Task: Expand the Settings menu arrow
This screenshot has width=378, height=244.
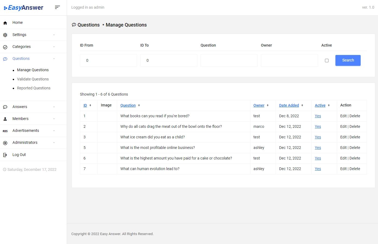Action: point(54,35)
